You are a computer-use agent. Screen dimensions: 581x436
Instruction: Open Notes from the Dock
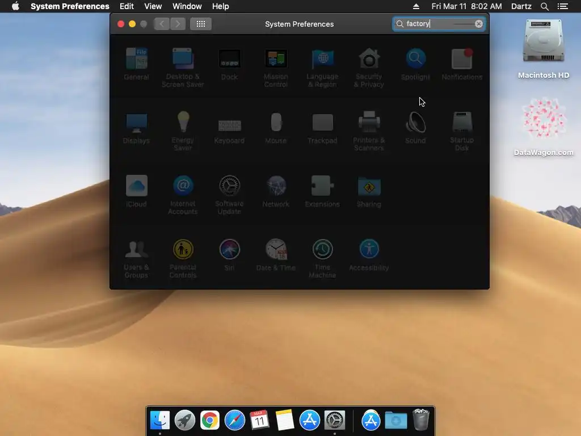pos(285,420)
